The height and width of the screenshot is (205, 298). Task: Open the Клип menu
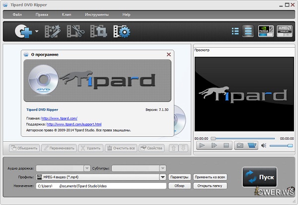point(67,14)
